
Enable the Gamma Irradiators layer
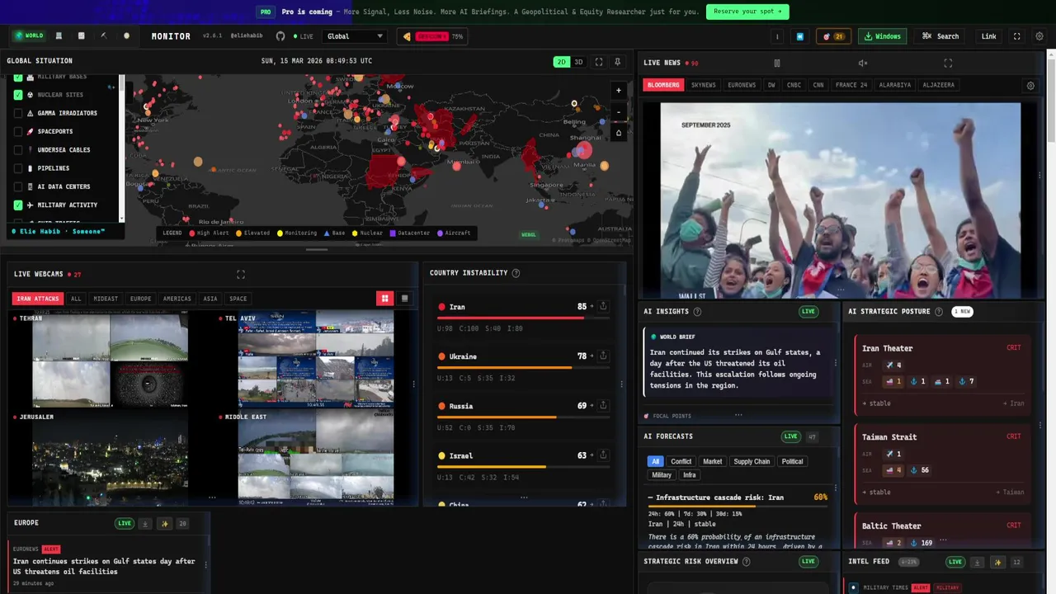coord(18,113)
